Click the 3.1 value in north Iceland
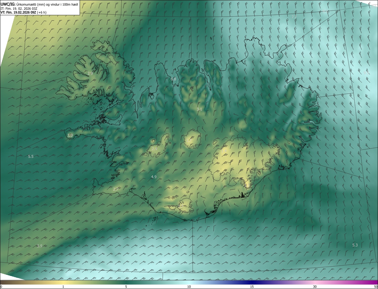378x289 pixels. click(x=199, y=109)
